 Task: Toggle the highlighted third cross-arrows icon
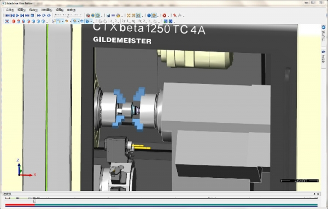pos(138,15)
